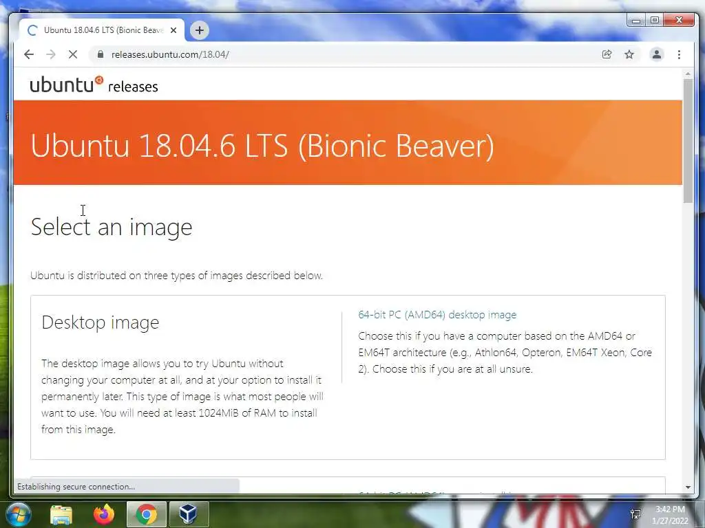Stop loading the page
The width and height of the screenshot is (705, 528).
(x=73, y=54)
